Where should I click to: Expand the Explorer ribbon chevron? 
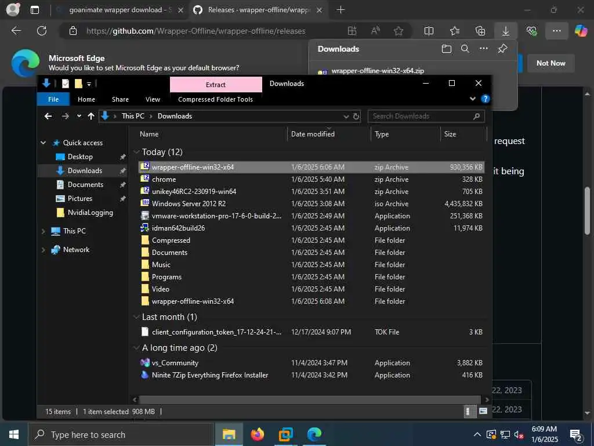click(x=472, y=99)
